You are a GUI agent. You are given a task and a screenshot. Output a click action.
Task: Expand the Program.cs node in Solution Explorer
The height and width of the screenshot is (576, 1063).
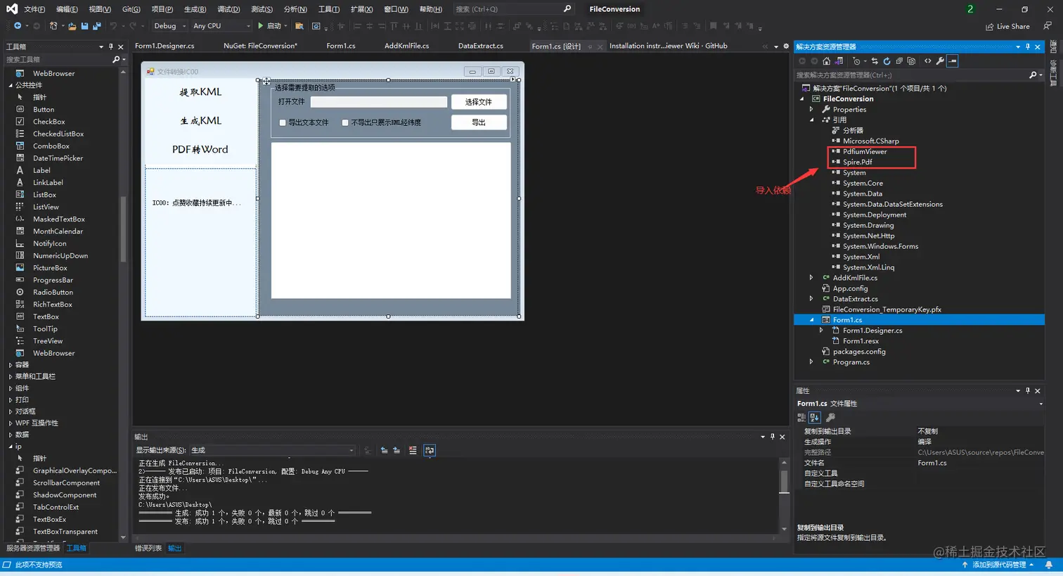click(x=811, y=362)
